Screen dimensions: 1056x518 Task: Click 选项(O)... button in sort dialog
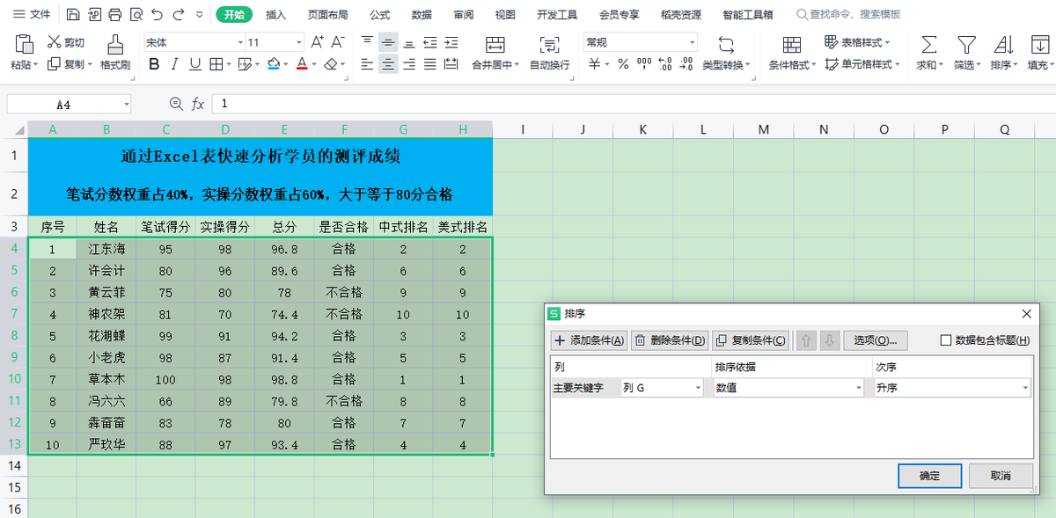[x=876, y=340]
